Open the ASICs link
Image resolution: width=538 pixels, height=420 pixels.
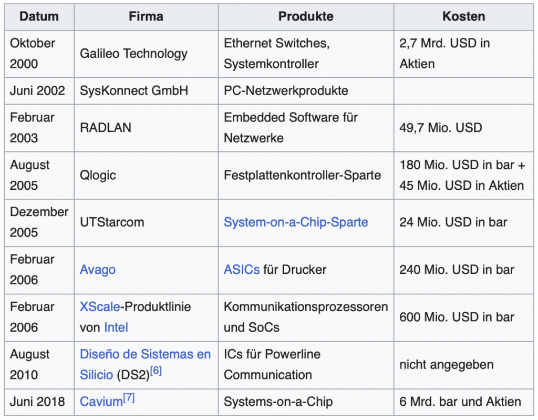coord(242,270)
